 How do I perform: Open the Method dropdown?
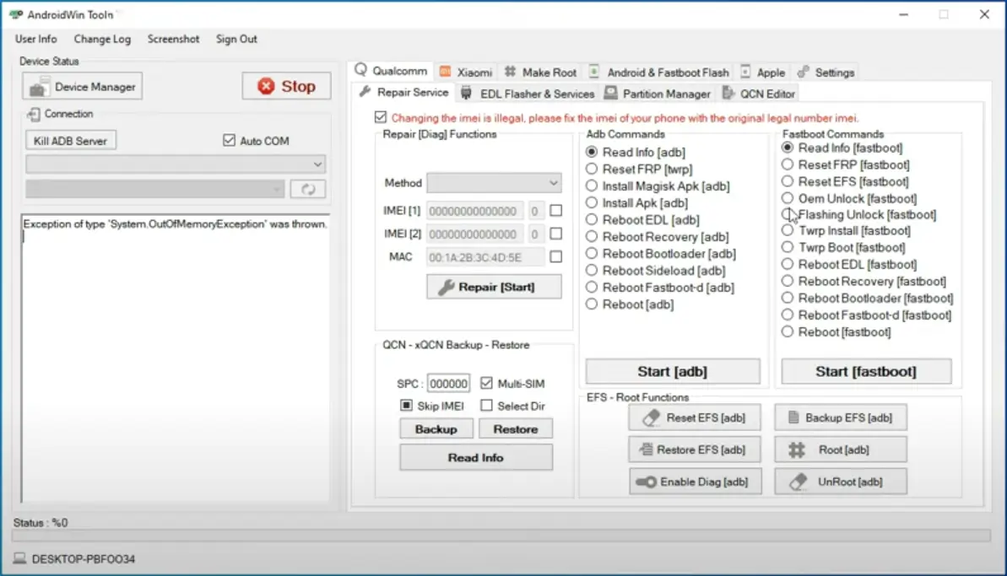(x=494, y=183)
